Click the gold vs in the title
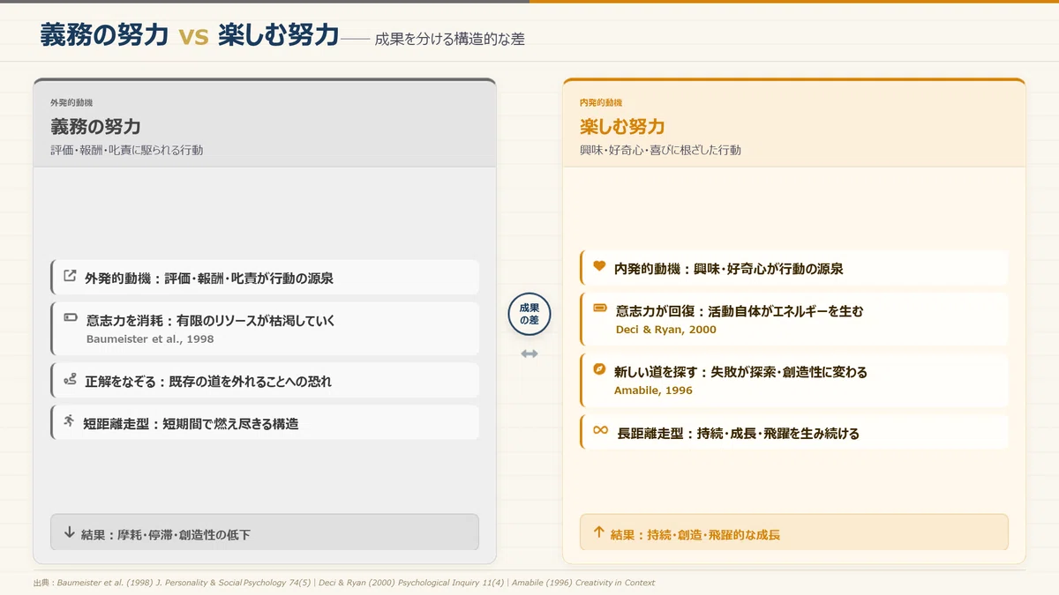 [193, 36]
